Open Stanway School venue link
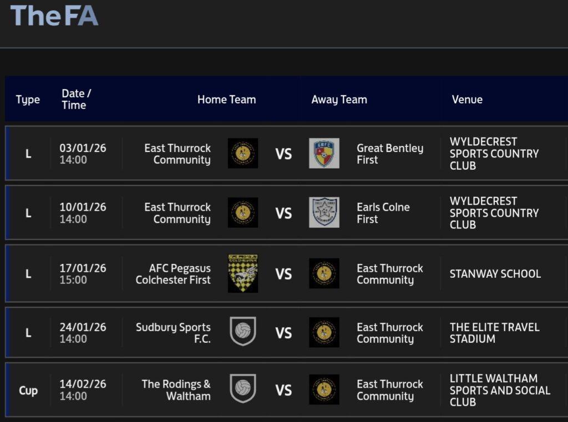Viewport: 568px width, 422px height. click(x=495, y=274)
